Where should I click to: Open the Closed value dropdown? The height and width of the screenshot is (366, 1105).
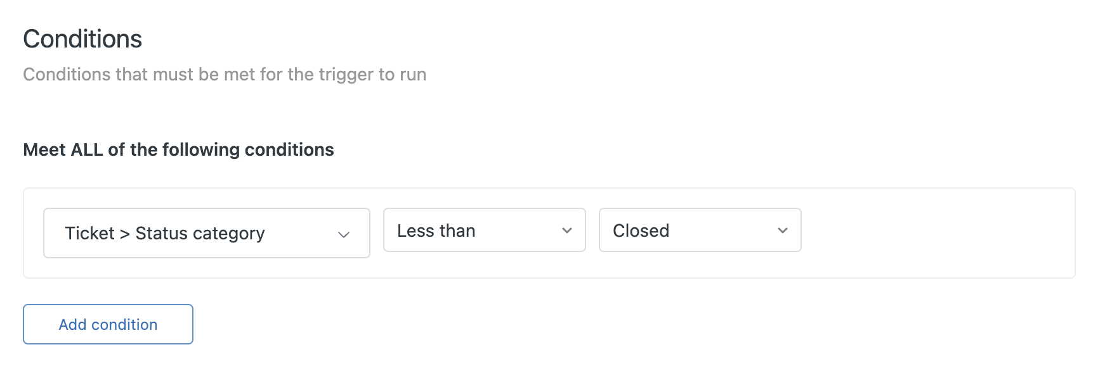coord(700,230)
